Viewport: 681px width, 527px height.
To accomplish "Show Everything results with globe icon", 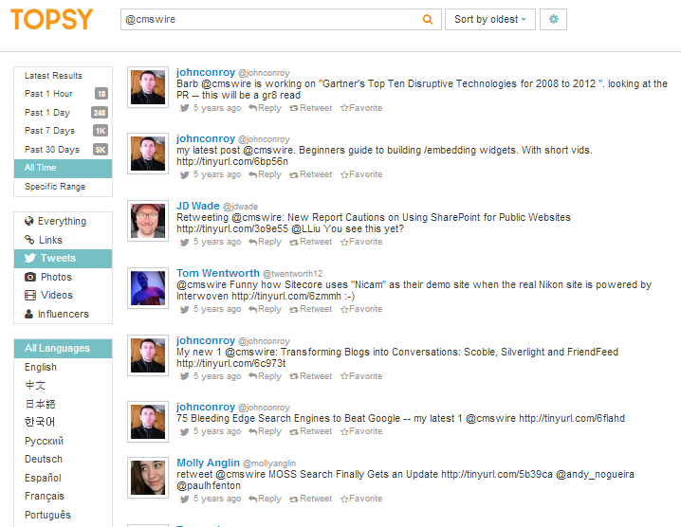I will pos(62,221).
